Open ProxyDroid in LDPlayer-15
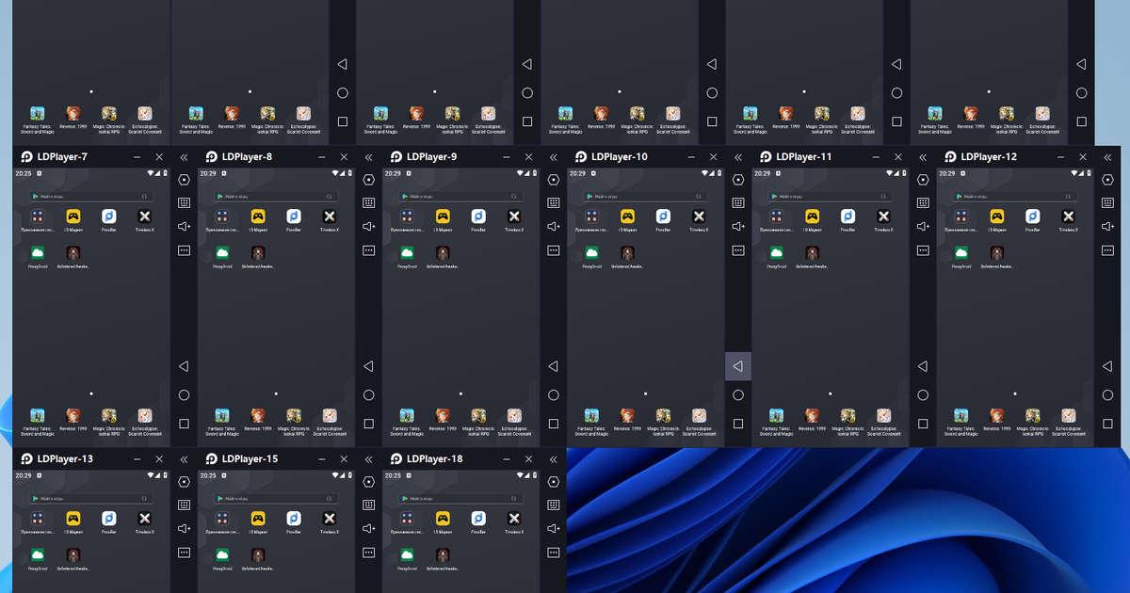 pos(222,555)
